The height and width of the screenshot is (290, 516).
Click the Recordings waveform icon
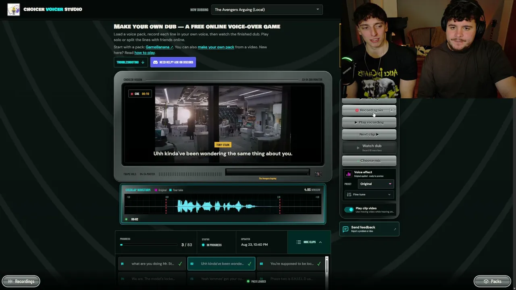[x=10, y=282]
